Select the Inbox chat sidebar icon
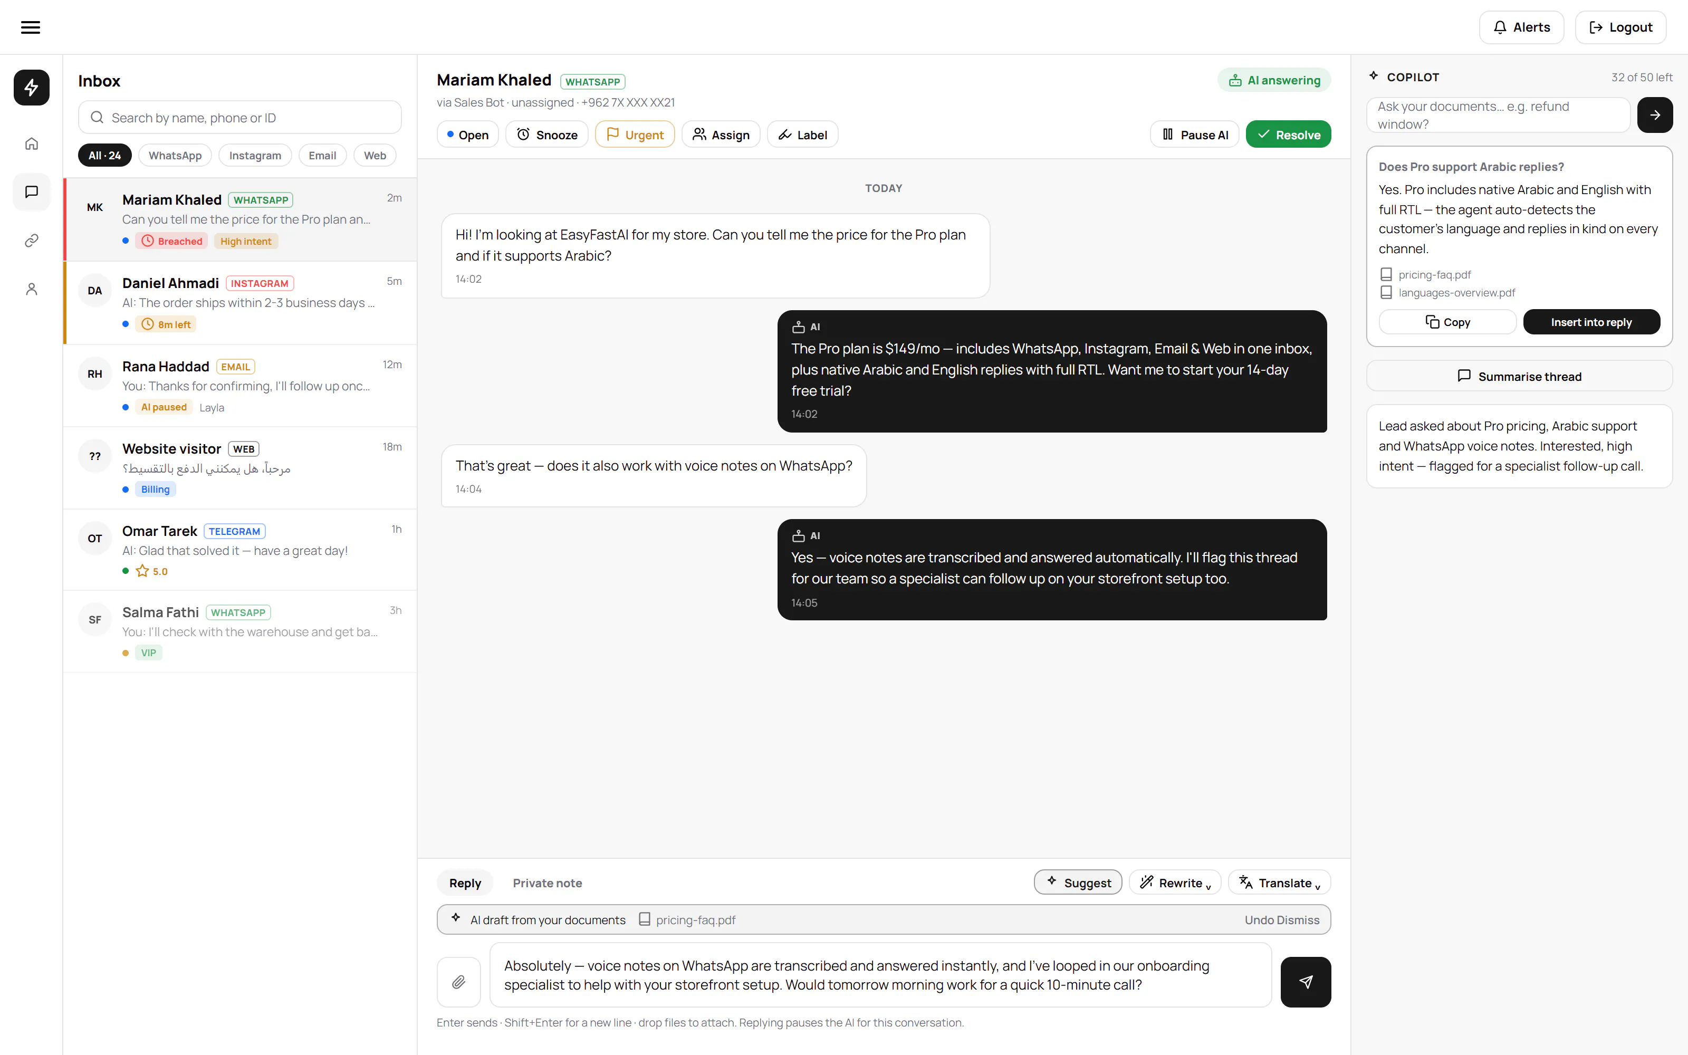The image size is (1688, 1055). (32, 192)
